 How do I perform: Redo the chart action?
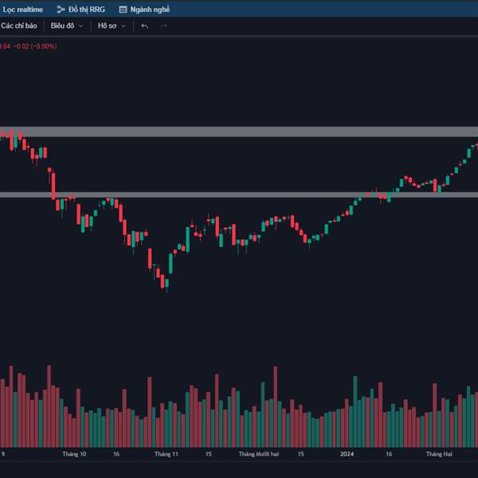point(163,26)
